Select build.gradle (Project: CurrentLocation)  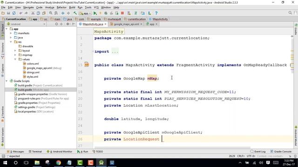(38, 85)
